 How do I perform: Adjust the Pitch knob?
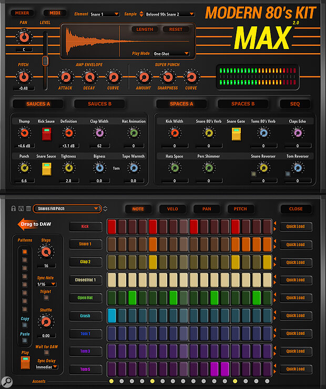pyautogui.click(x=24, y=77)
